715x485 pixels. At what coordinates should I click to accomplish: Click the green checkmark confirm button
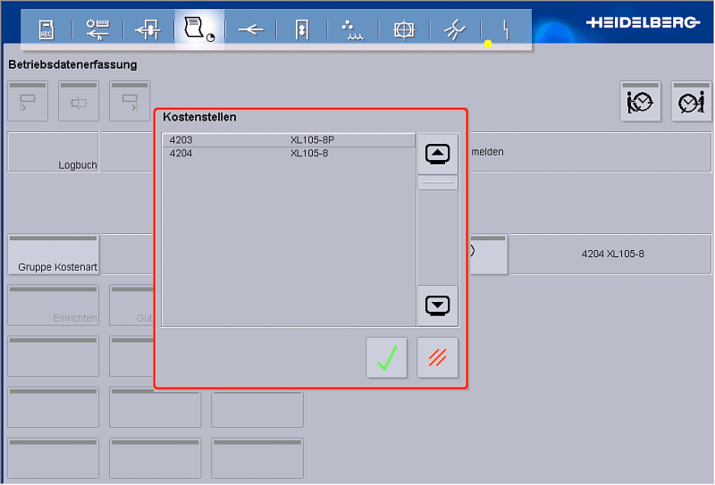pos(386,358)
